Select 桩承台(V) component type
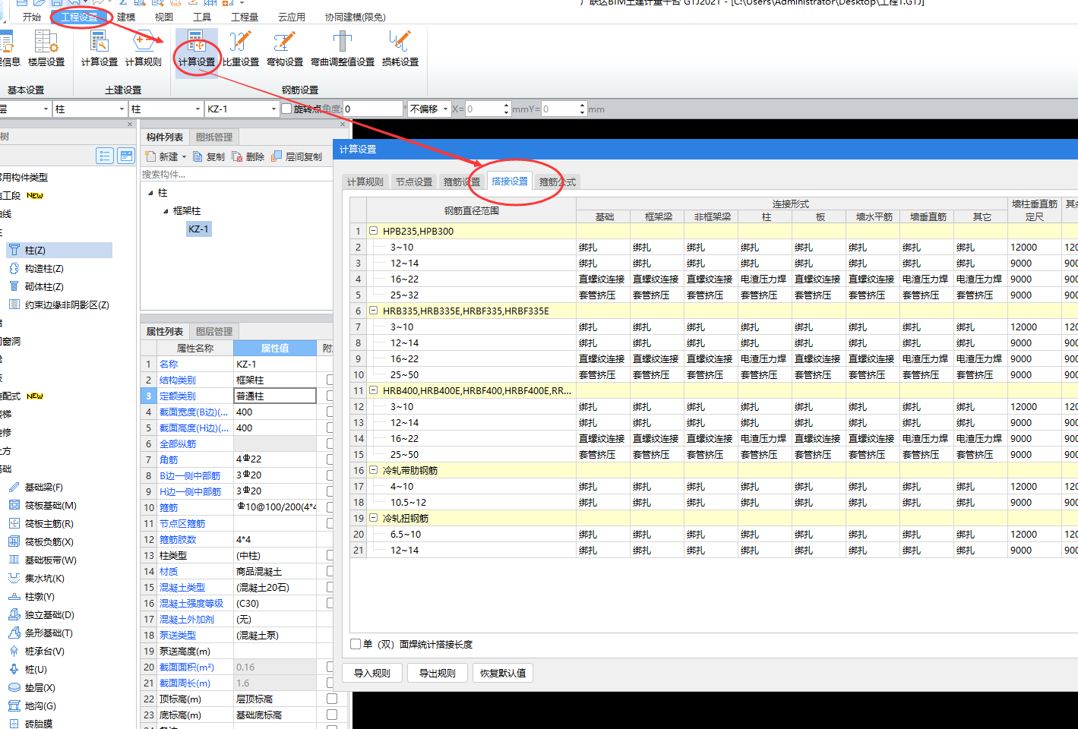 (44, 651)
